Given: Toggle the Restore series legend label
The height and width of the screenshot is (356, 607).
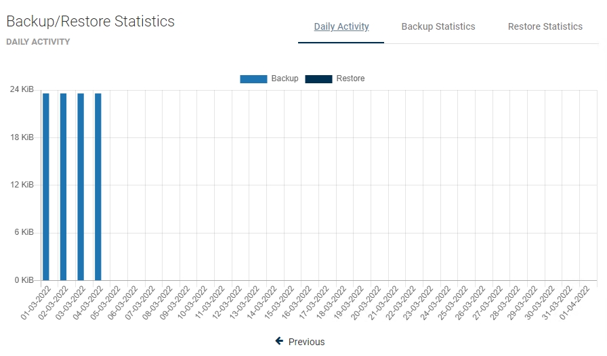Looking at the screenshot, I should (350, 79).
